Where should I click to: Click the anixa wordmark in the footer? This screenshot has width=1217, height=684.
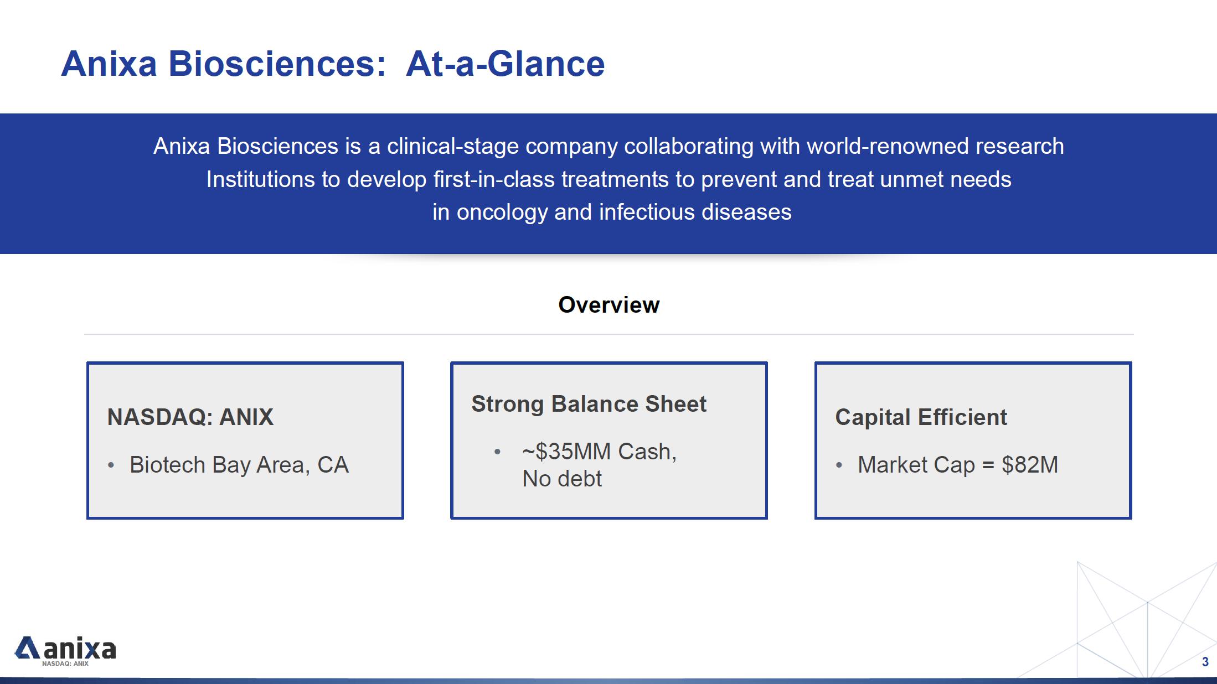pyautogui.click(x=80, y=649)
